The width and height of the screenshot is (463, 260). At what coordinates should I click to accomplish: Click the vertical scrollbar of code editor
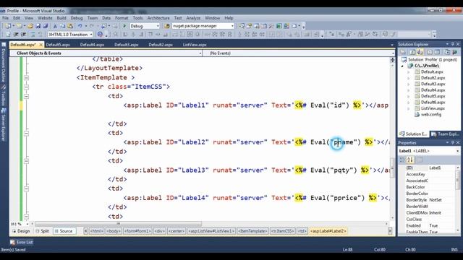click(x=392, y=168)
